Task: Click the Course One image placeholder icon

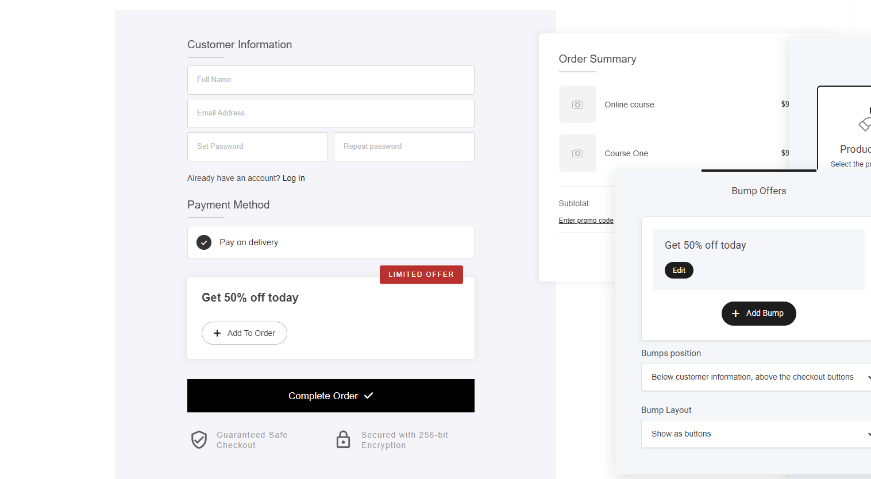Action: coord(577,153)
